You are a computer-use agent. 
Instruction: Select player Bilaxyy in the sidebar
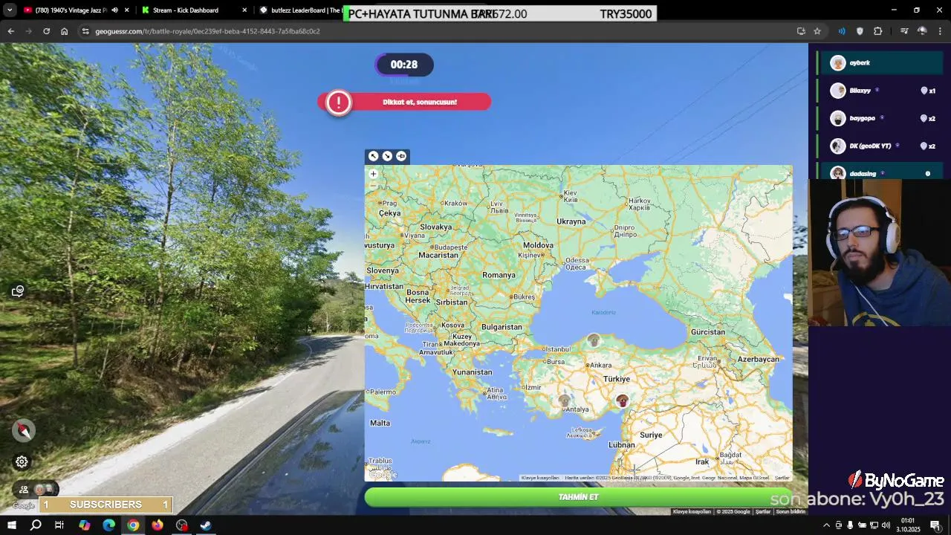[x=880, y=91]
